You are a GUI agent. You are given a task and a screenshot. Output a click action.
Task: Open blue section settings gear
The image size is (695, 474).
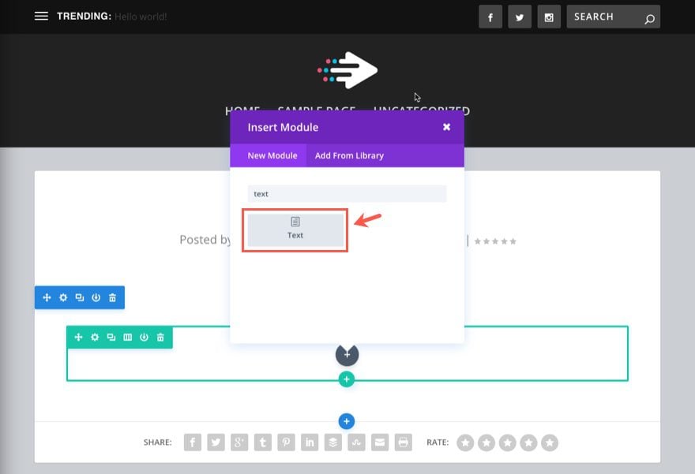click(63, 297)
